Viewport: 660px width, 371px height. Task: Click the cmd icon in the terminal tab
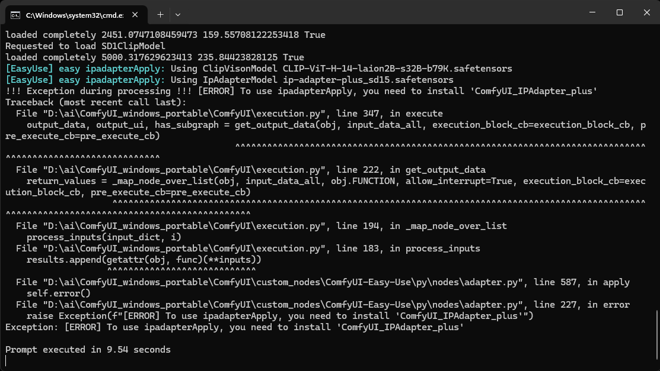coord(16,14)
